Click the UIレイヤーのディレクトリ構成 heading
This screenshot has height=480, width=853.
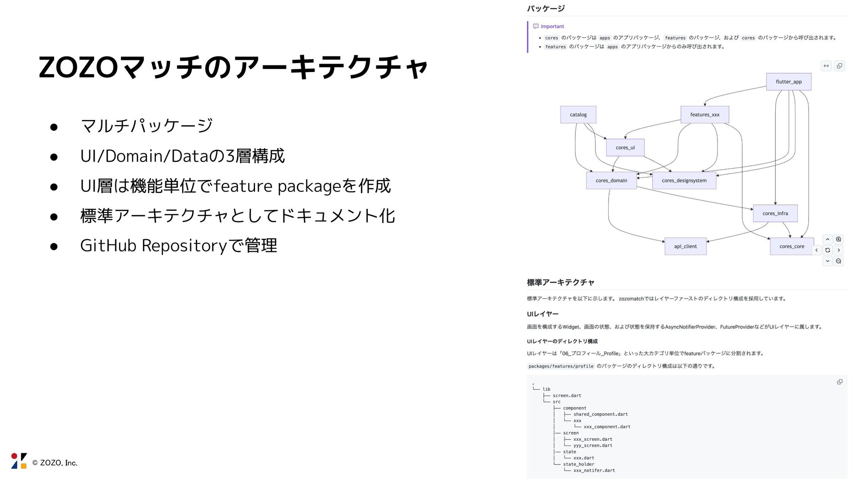[562, 341]
